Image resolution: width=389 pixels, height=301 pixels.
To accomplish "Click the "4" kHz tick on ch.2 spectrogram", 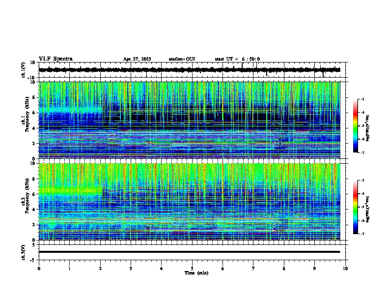I will [x=34, y=210].
